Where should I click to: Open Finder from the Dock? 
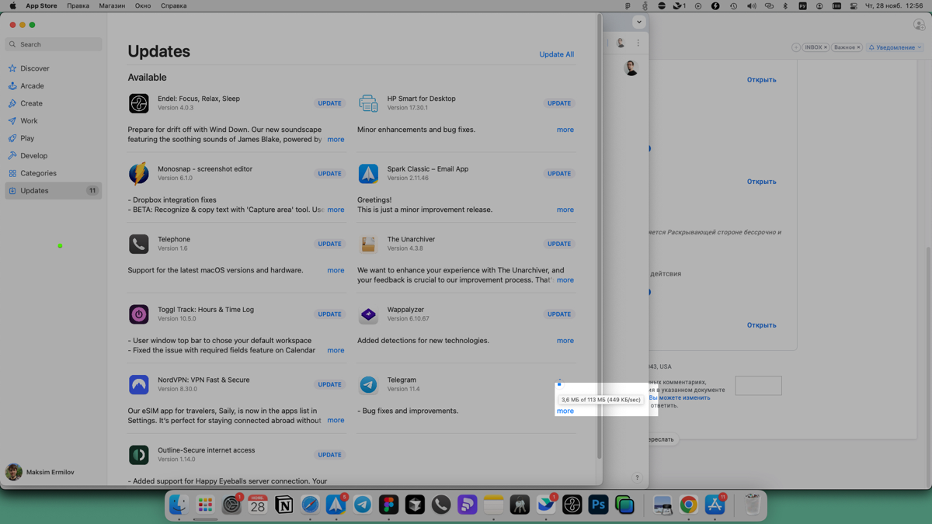[179, 505]
